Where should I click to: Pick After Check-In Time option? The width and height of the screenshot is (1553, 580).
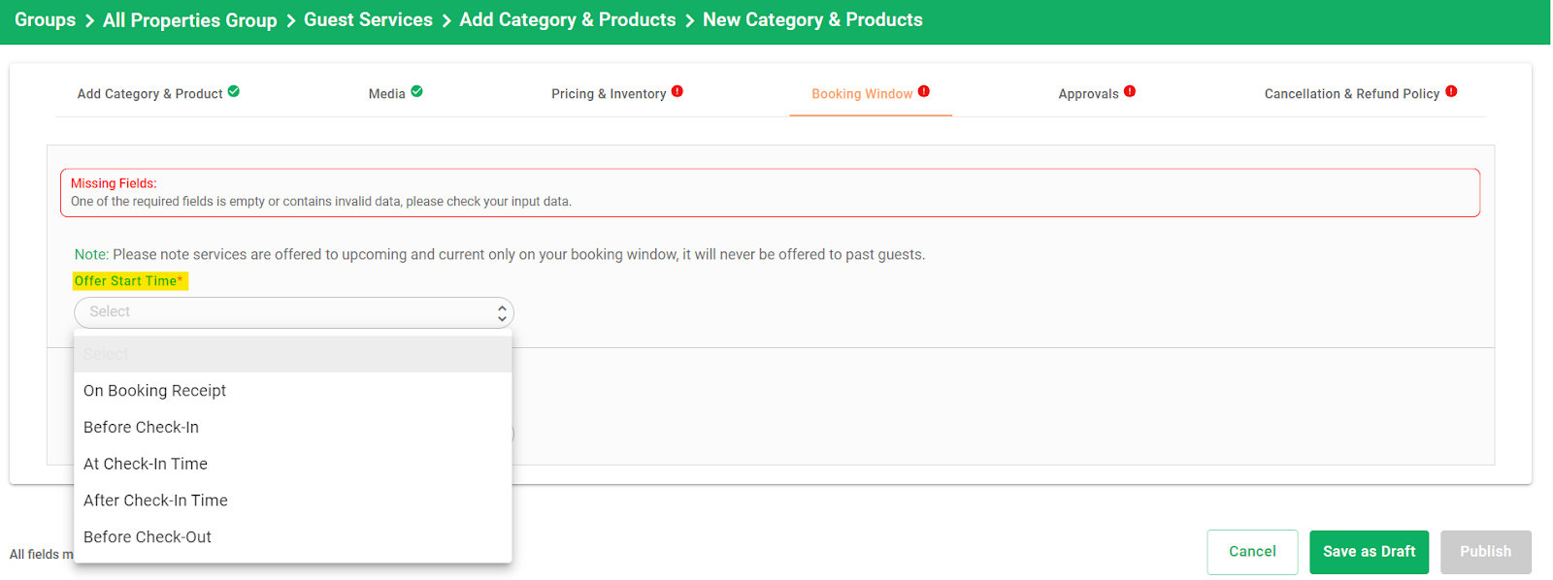(x=293, y=500)
